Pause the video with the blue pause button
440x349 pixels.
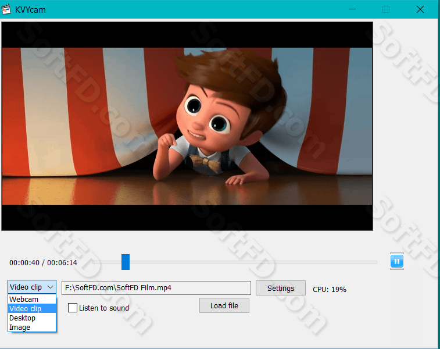point(397,261)
